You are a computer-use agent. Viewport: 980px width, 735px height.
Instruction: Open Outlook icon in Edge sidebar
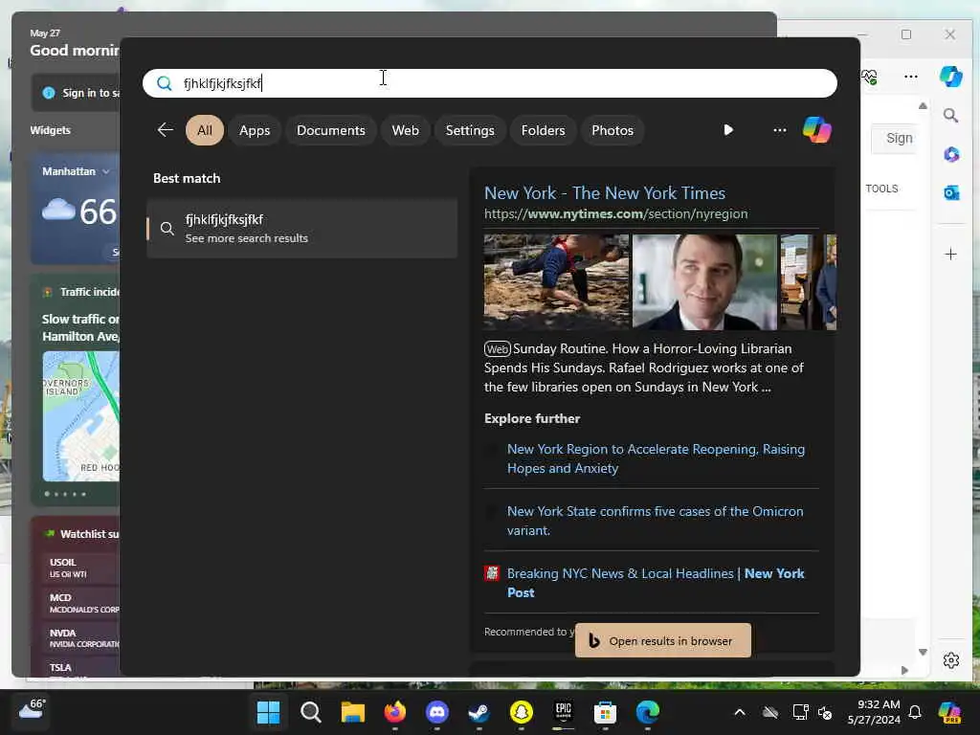(950, 193)
